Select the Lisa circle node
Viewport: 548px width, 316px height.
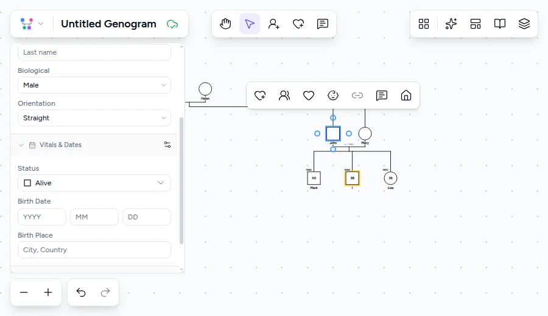click(390, 178)
